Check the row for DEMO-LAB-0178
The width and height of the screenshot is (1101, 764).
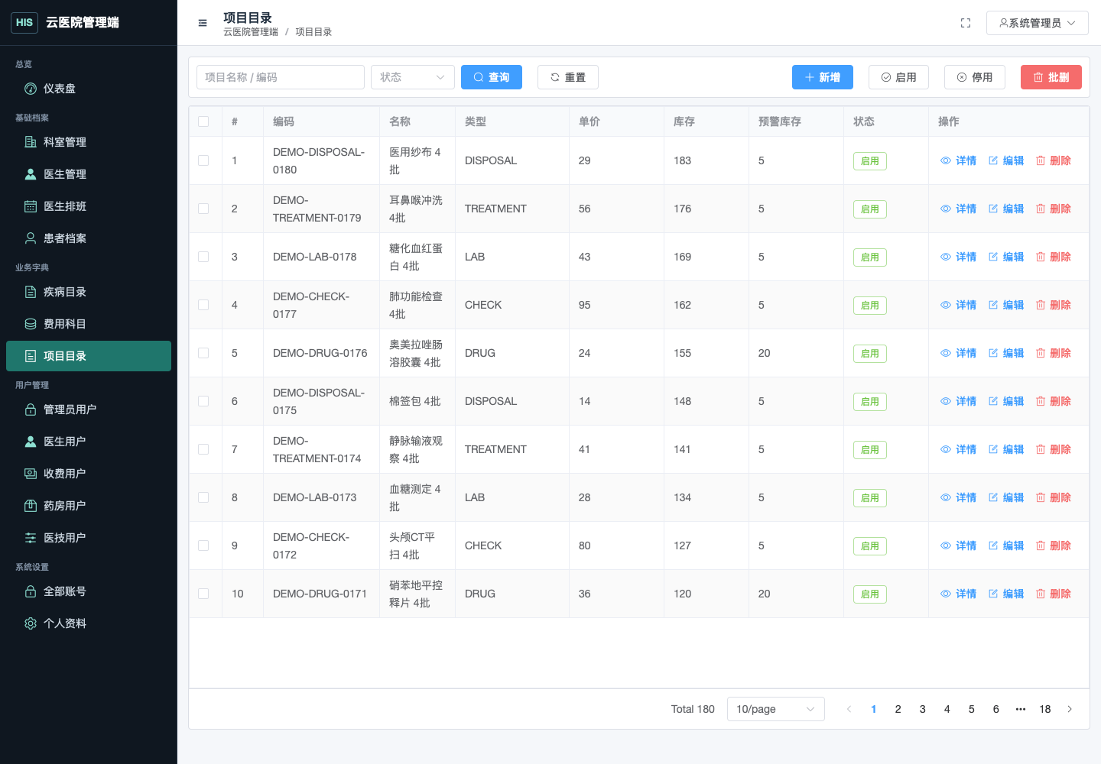(x=203, y=257)
